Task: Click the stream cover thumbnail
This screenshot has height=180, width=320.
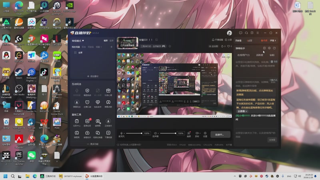Action: [x=127, y=43]
